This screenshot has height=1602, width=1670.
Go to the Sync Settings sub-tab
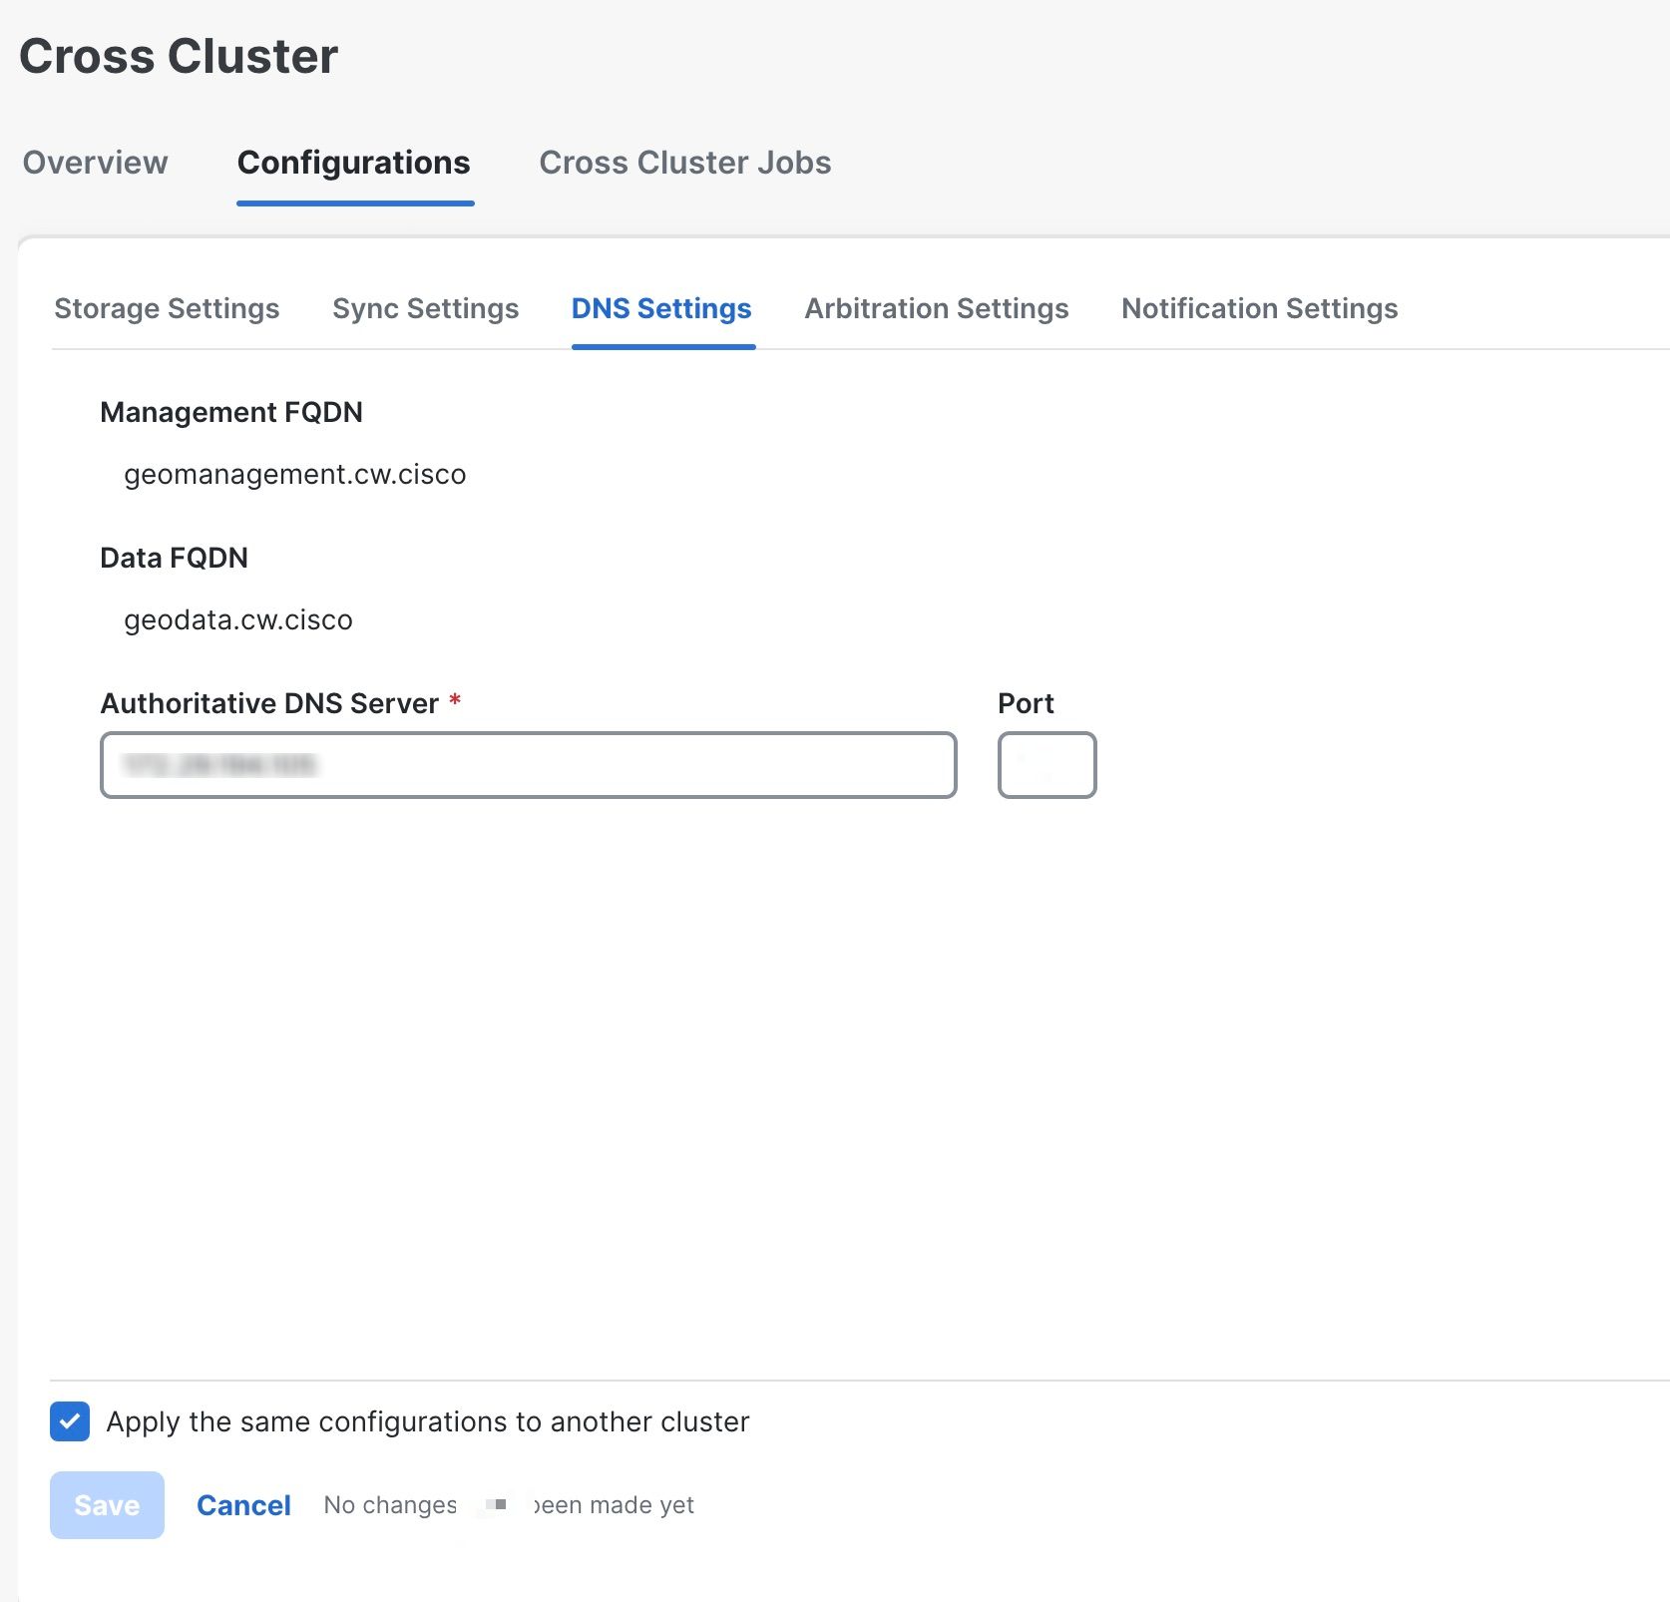coord(425,308)
